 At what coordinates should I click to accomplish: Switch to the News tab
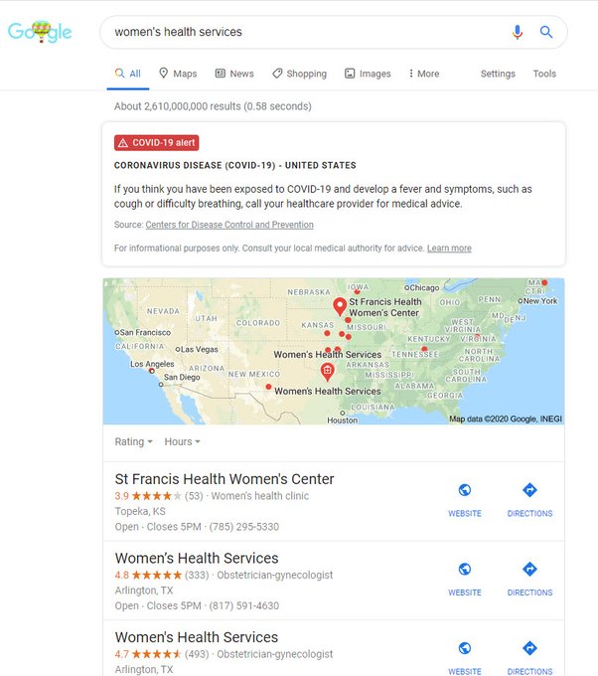[234, 74]
